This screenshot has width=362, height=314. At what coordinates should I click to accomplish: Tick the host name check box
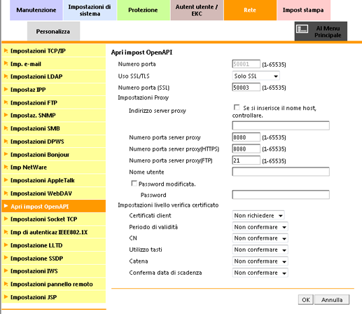(x=237, y=107)
